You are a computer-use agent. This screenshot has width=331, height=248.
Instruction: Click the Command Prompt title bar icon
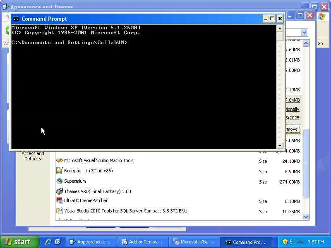click(16, 19)
